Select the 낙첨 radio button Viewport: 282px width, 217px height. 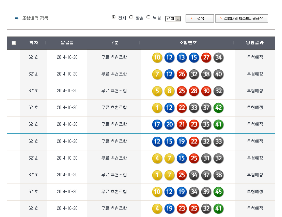pyautogui.click(x=148, y=17)
